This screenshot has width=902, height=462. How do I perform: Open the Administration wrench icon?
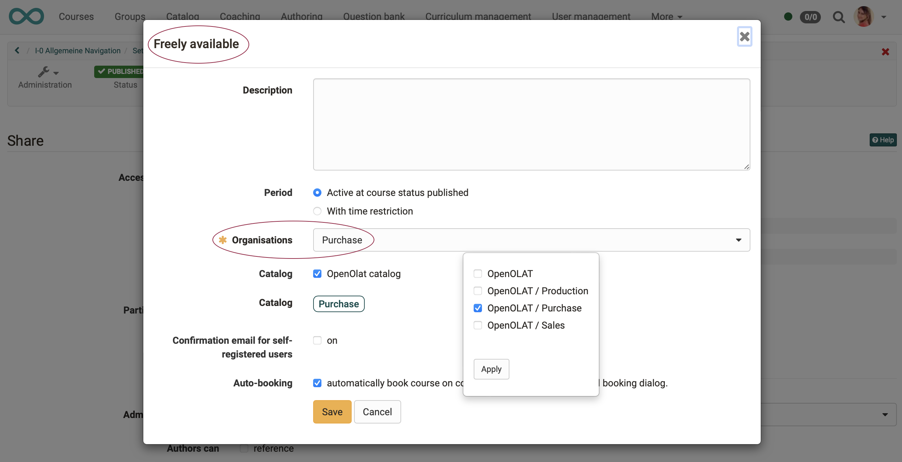tap(44, 72)
